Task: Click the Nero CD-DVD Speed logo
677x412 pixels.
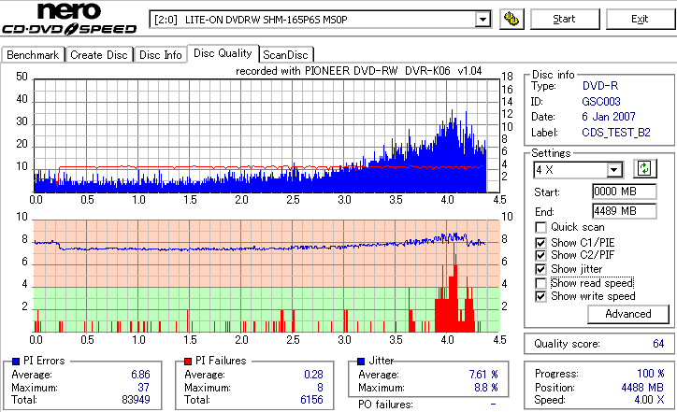Action: [x=69, y=19]
